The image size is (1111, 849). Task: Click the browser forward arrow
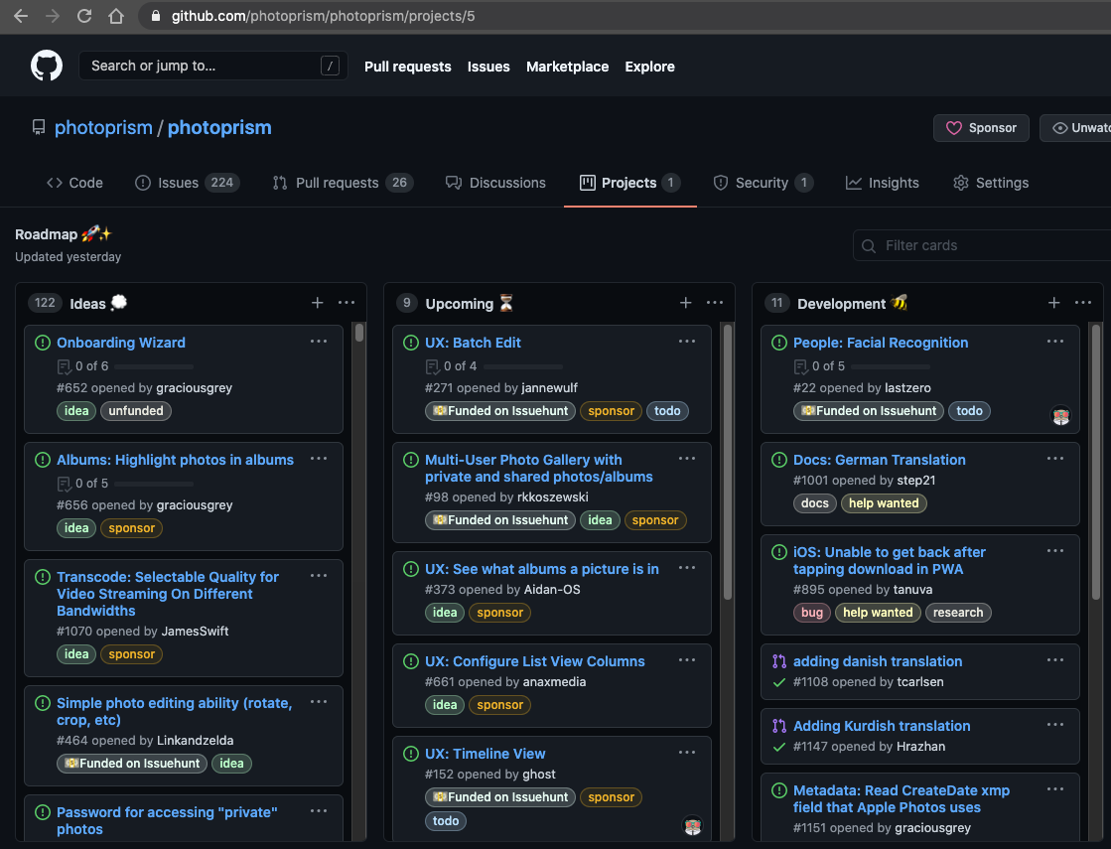53,16
